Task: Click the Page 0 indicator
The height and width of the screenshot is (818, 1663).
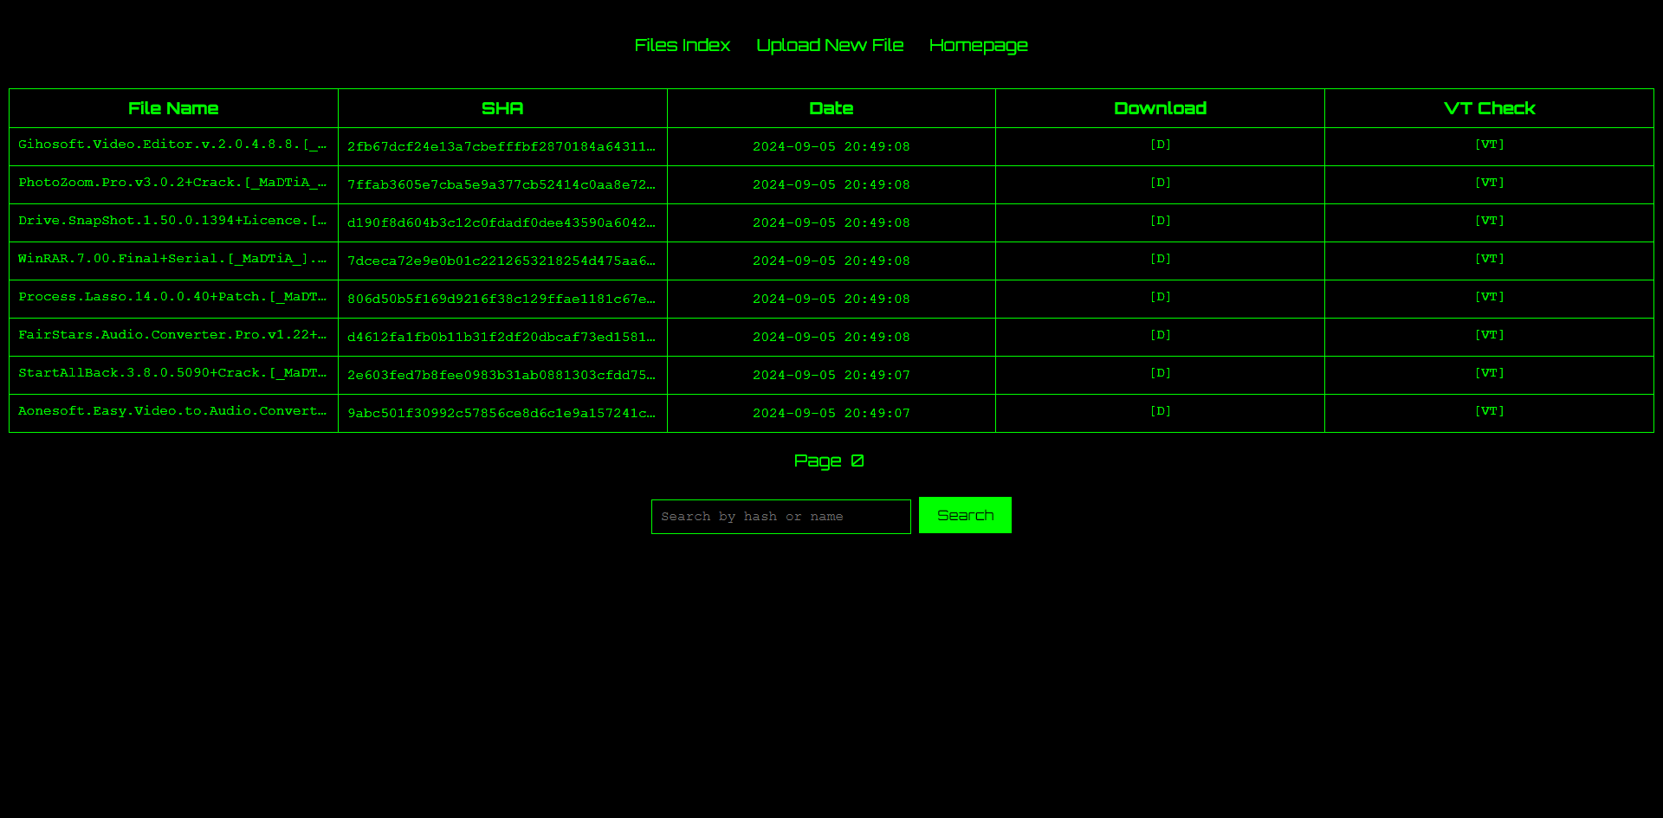Action: pyautogui.click(x=829, y=461)
